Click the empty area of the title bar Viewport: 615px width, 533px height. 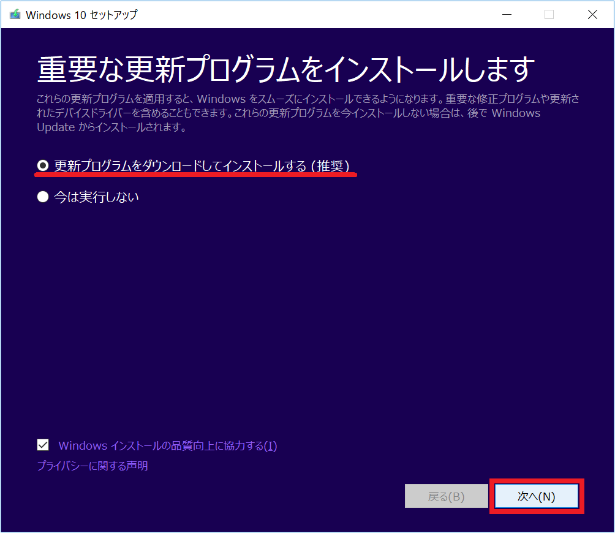306,15
